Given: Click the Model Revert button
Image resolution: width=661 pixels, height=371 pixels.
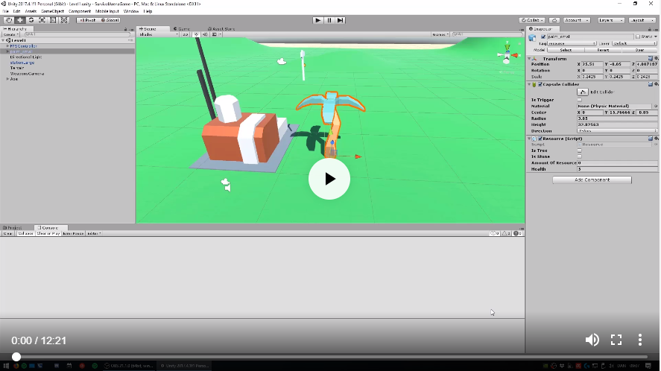Looking at the screenshot, I should click(x=603, y=50).
